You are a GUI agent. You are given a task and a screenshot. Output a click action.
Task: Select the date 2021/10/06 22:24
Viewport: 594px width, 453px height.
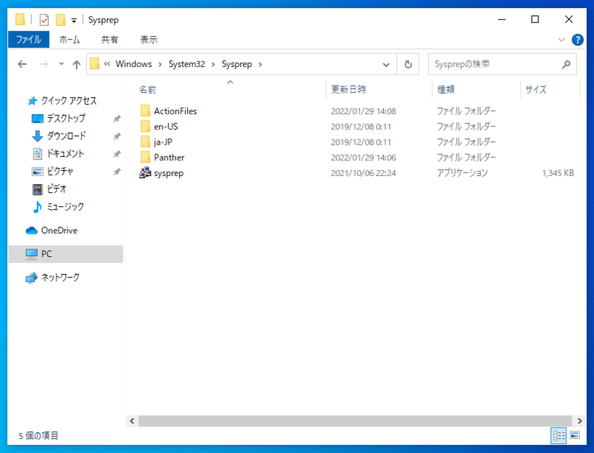363,173
